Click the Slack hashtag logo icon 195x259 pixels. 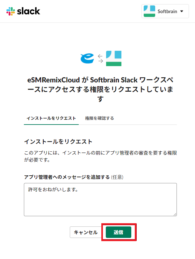11,11
